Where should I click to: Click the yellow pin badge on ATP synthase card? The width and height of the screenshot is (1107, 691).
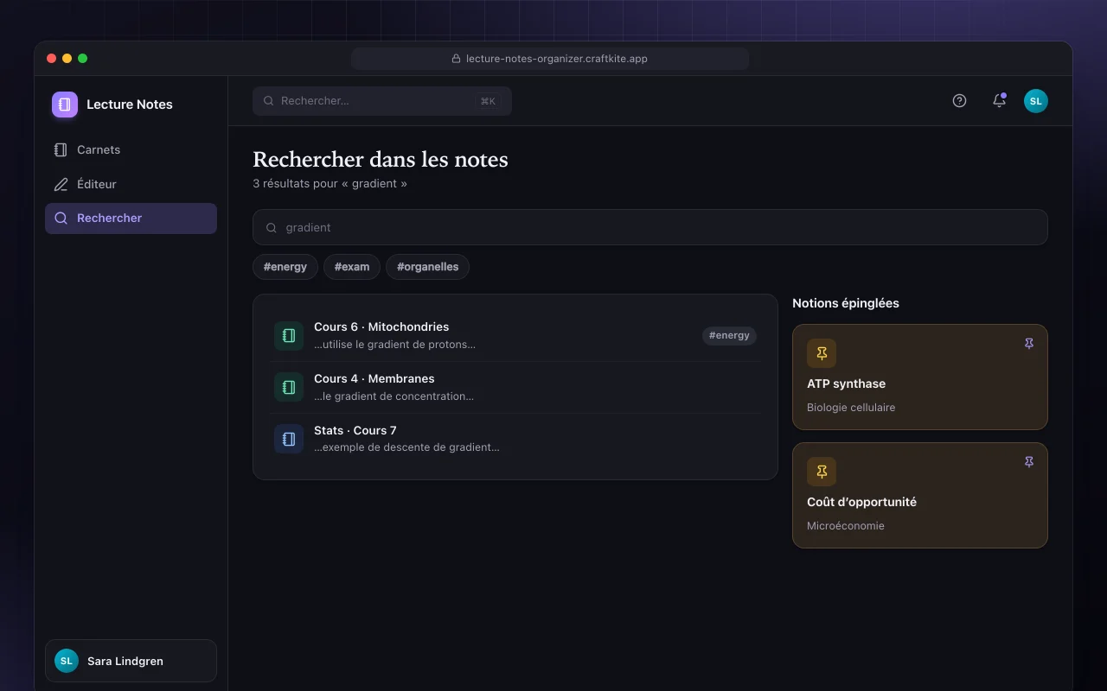822,353
